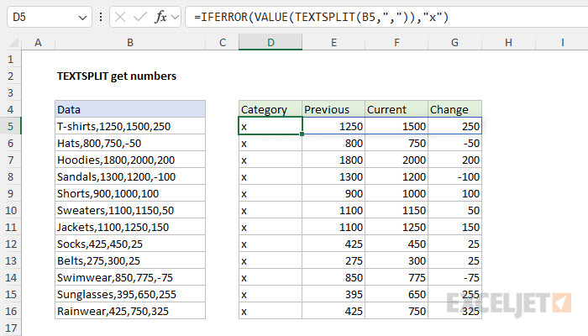Viewport: 588px width, 336px height.
Task: Click the 'Current' header cell
Action: (x=396, y=109)
